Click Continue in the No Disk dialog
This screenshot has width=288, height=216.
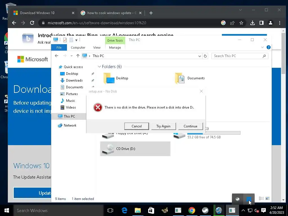[190, 126]
